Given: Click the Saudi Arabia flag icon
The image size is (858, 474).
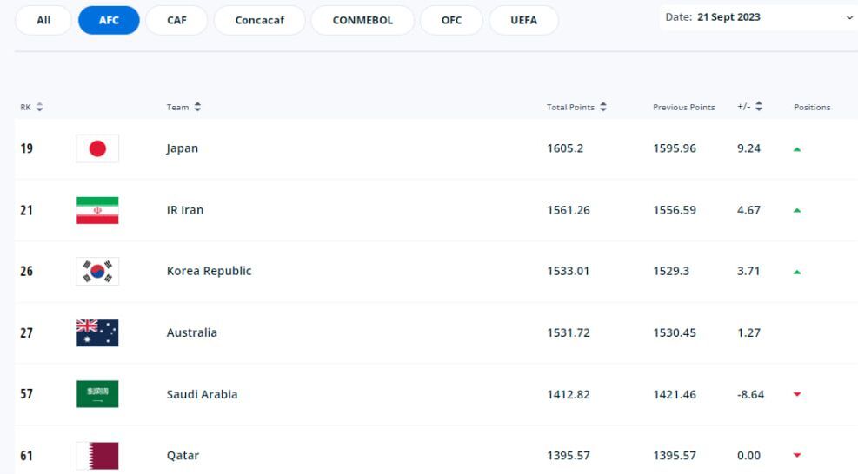Looking at the screenshot, I should point(97,394).
